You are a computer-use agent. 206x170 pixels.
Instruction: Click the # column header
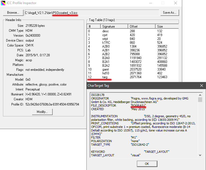point(93,27)
